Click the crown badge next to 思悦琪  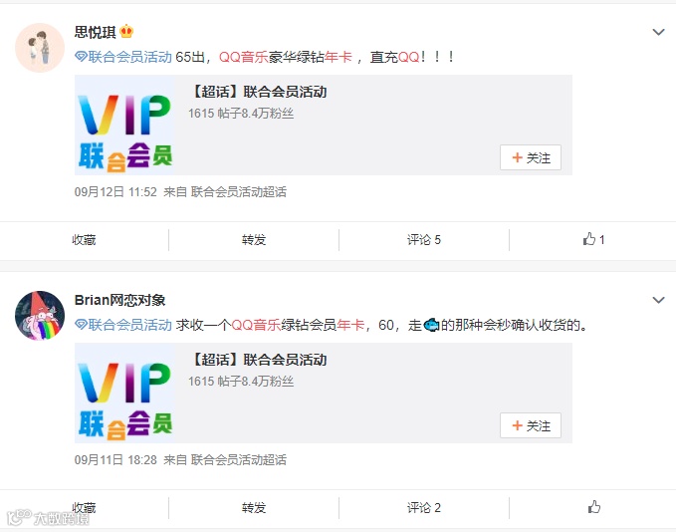tap(126, 31)
